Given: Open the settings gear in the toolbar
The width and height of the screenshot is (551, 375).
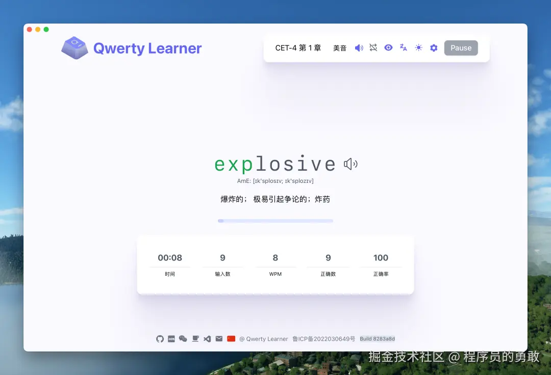Looking at the screenshot, I should [433, 48].
